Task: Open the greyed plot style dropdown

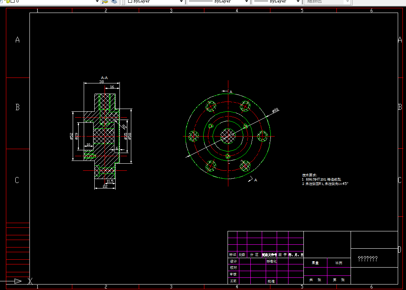Action: 347,1
